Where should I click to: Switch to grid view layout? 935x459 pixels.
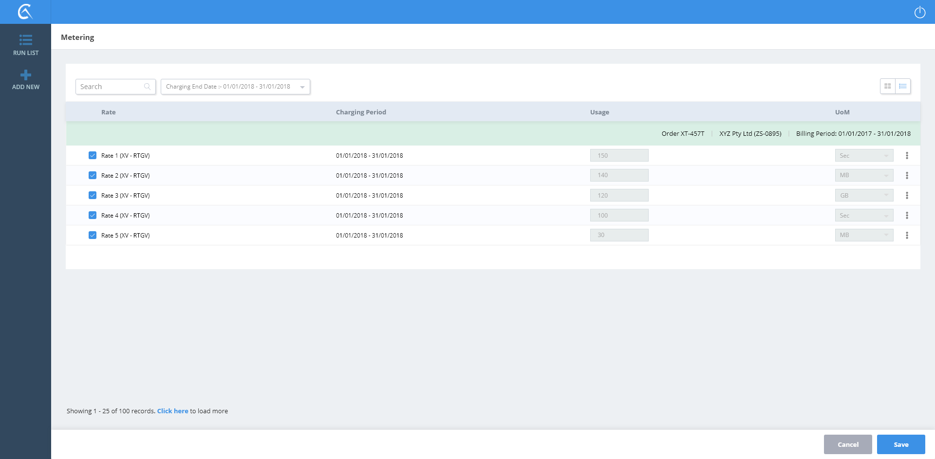tap(887, 86)
